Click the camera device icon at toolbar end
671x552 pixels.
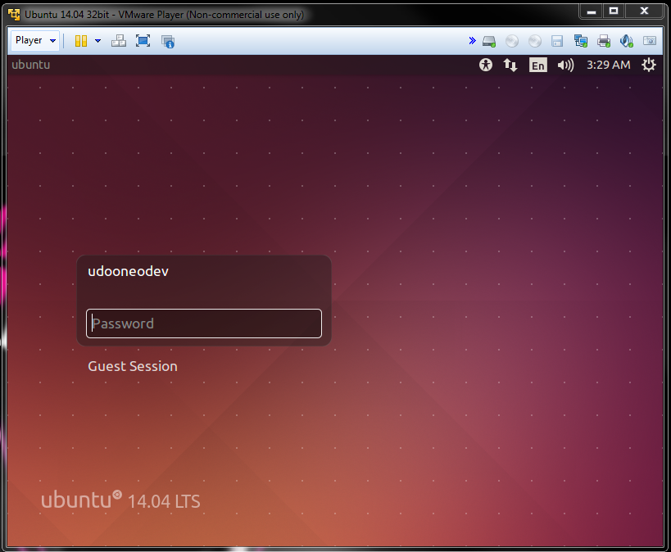tap(650, 41)
